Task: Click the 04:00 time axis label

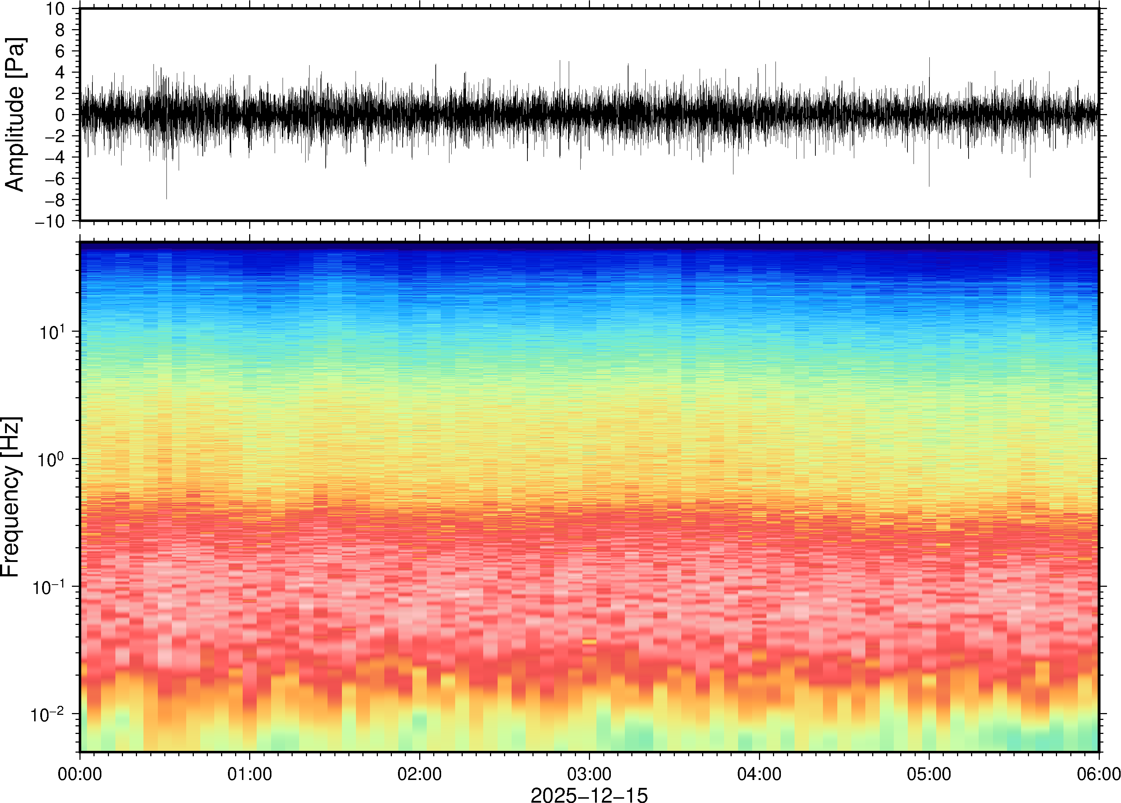Action: click(759, 774)
